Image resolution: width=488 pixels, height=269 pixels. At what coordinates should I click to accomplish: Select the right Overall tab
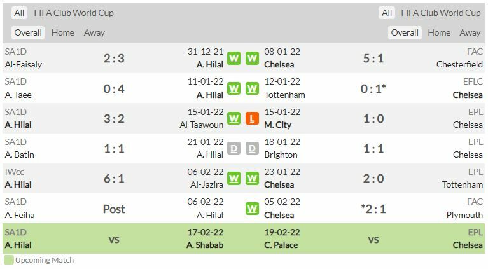point(405,32)
